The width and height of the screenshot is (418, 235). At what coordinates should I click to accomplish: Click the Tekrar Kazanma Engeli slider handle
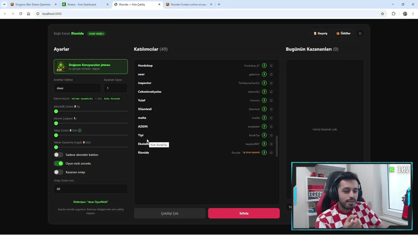coord(56,147)
